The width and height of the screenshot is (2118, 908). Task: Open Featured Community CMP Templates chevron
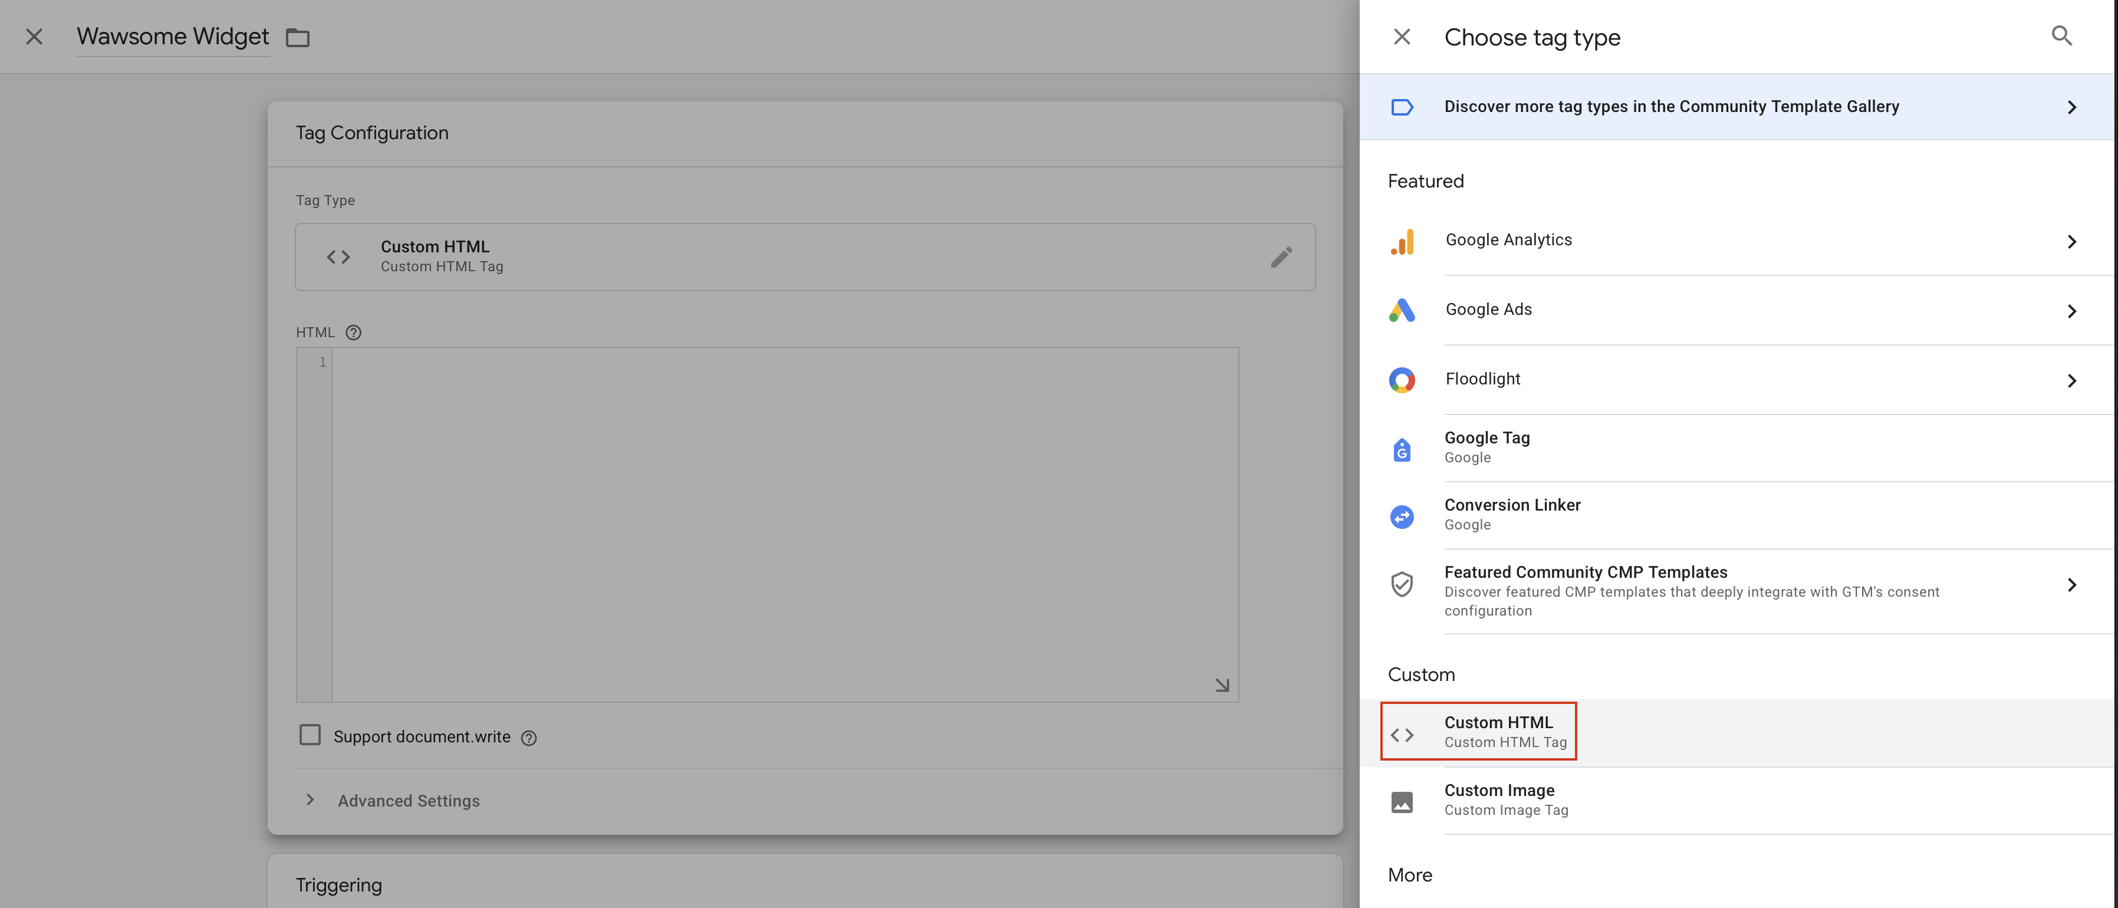(x=2071, y=585)
